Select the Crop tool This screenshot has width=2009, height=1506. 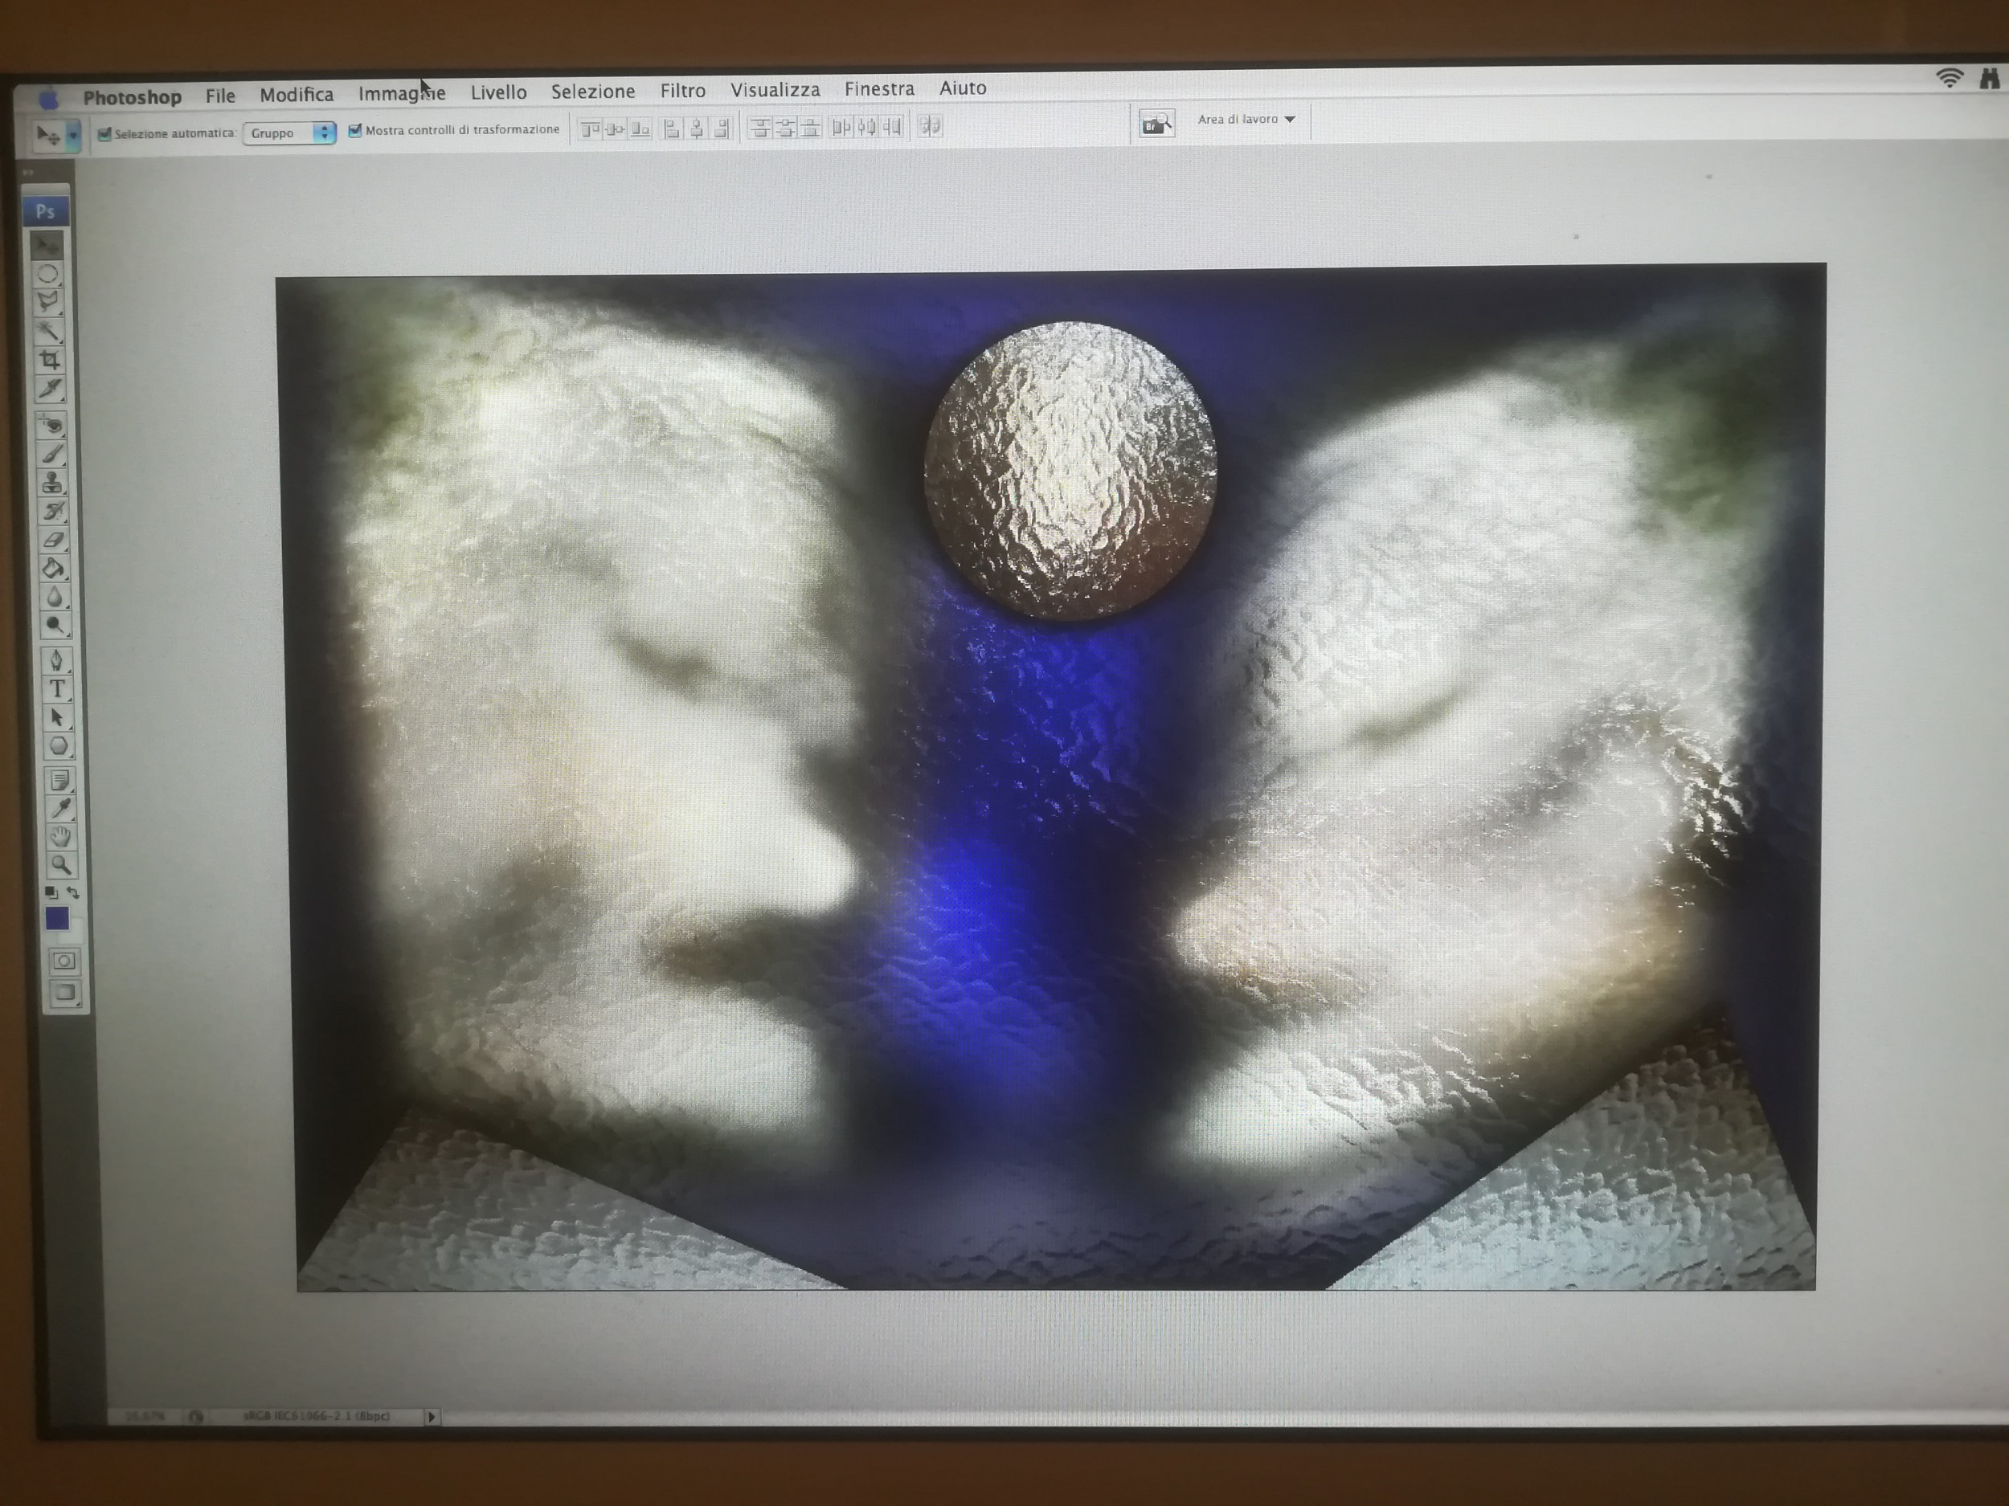[50, 361]
